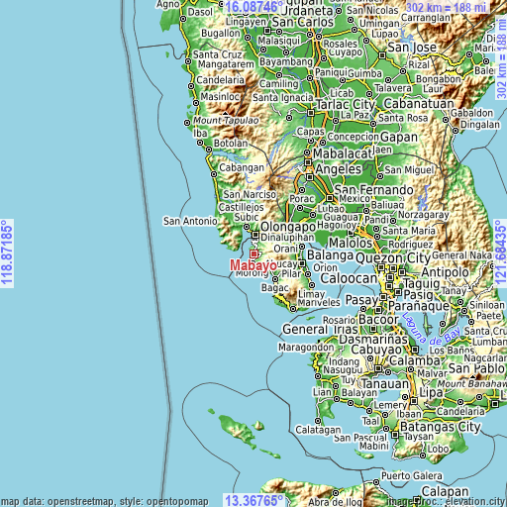Click the Mariveles town circle marker
507x507 pixels.
[293, 309]
